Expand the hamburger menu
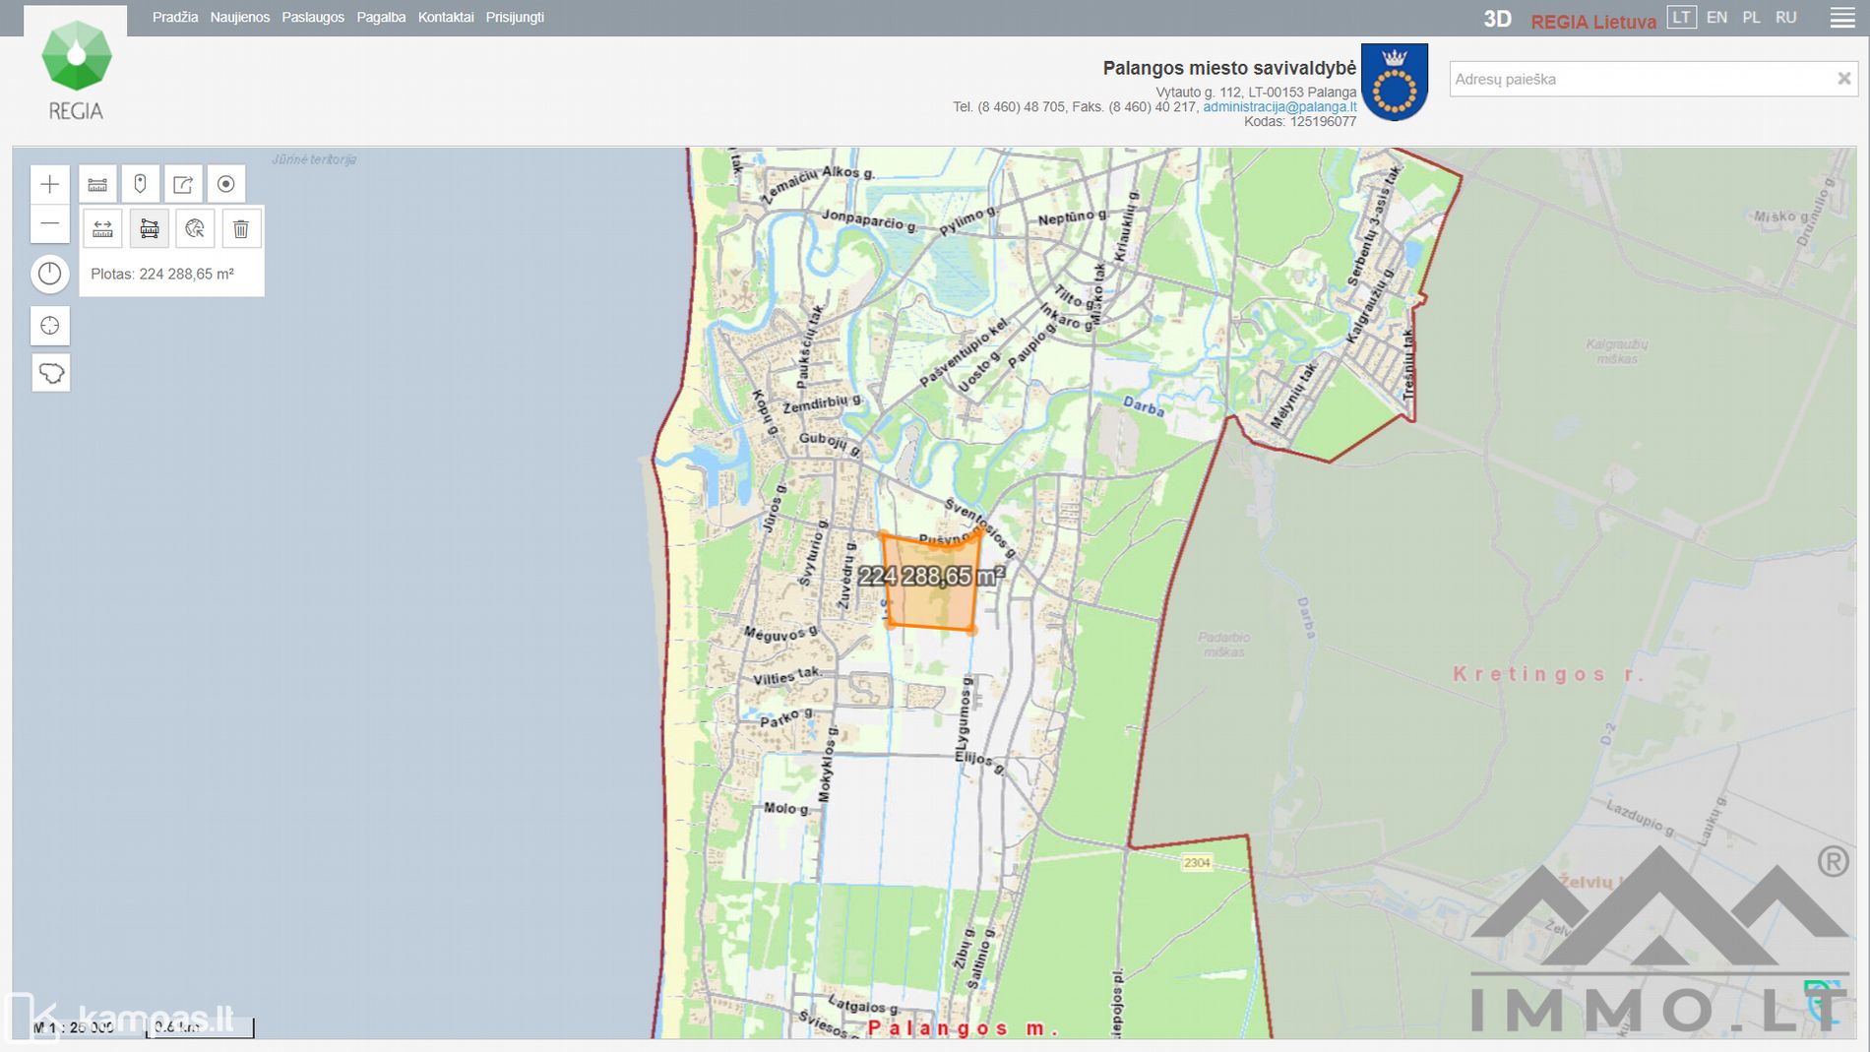1870x1052 pixels. tap(1842, 18)
